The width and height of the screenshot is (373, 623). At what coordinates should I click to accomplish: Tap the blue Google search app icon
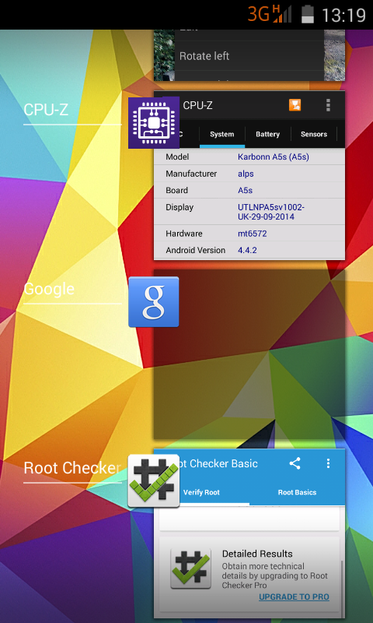(x=154, y=302)
